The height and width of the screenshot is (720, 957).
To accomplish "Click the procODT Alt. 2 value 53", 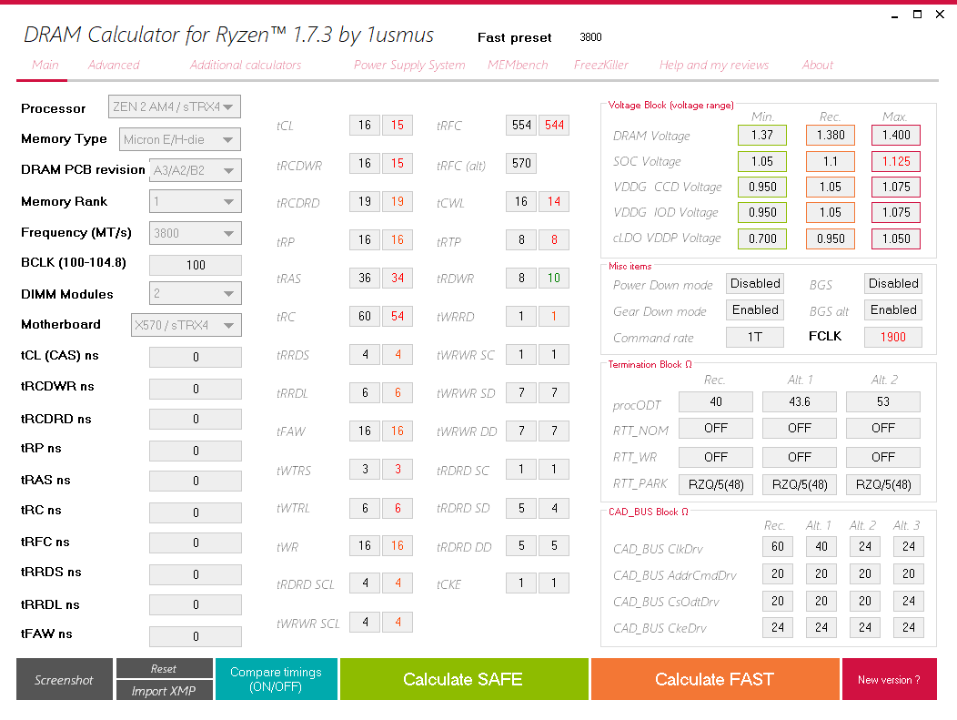I will tap(883, 401).
